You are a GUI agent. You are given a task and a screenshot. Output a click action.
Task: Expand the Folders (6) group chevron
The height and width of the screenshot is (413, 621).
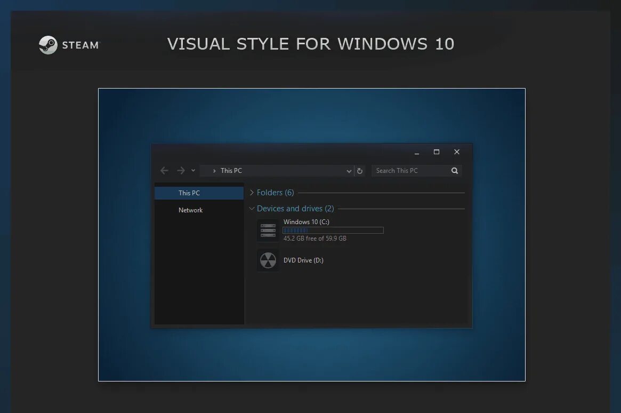(x=252, y=192)
